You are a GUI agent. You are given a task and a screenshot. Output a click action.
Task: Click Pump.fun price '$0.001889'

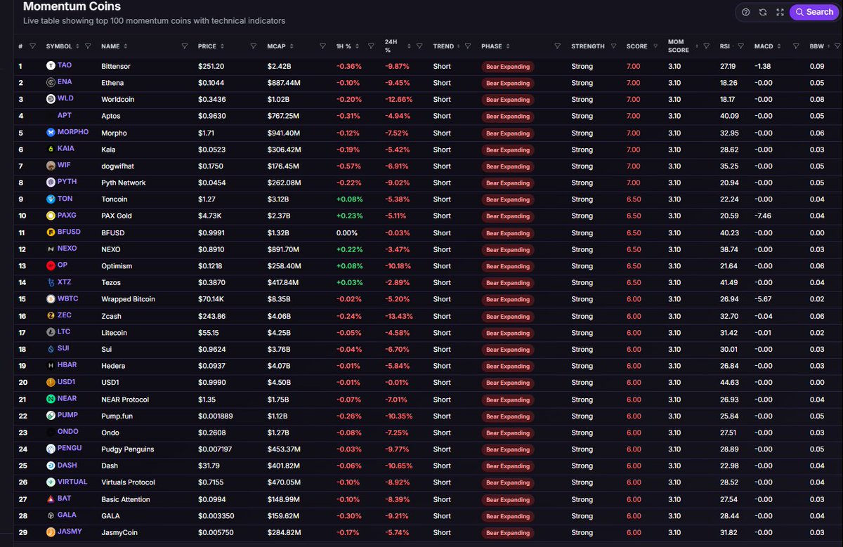click(216, 416)
